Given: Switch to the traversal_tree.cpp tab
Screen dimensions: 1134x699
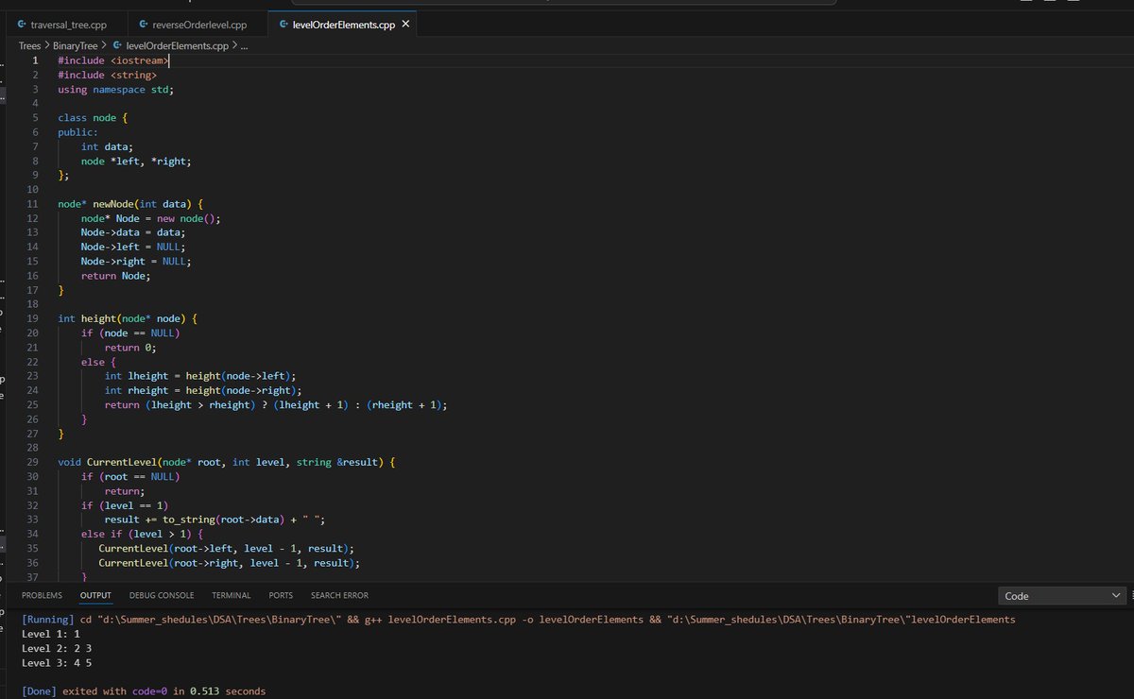Looking at the screenshot, I should (66, 25).
